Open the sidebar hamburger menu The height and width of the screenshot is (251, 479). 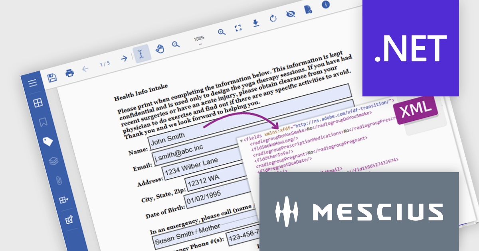(x=33, y=82)
